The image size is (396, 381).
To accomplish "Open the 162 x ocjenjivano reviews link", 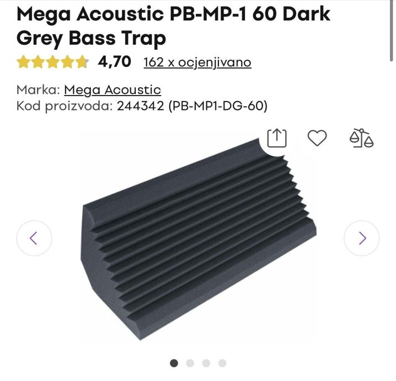I will pyautogui.click(x=197, y=62).
